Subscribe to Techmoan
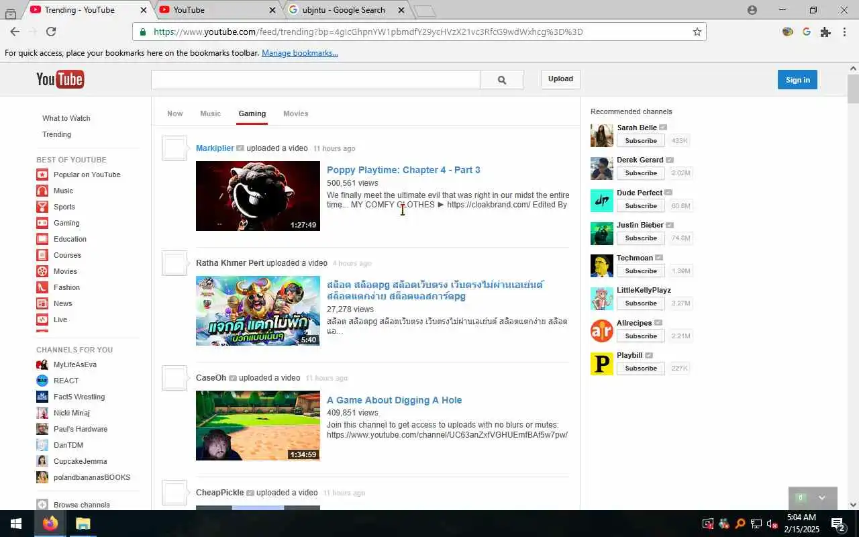This screenshot has width=859, height=537. pos(641,271)
